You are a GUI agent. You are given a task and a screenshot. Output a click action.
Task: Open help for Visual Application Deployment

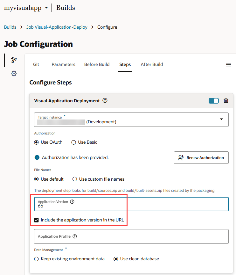tap(105, 100)
